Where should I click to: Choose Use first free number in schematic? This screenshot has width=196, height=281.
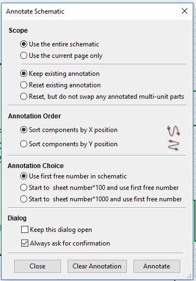click(x=73, y=176)
